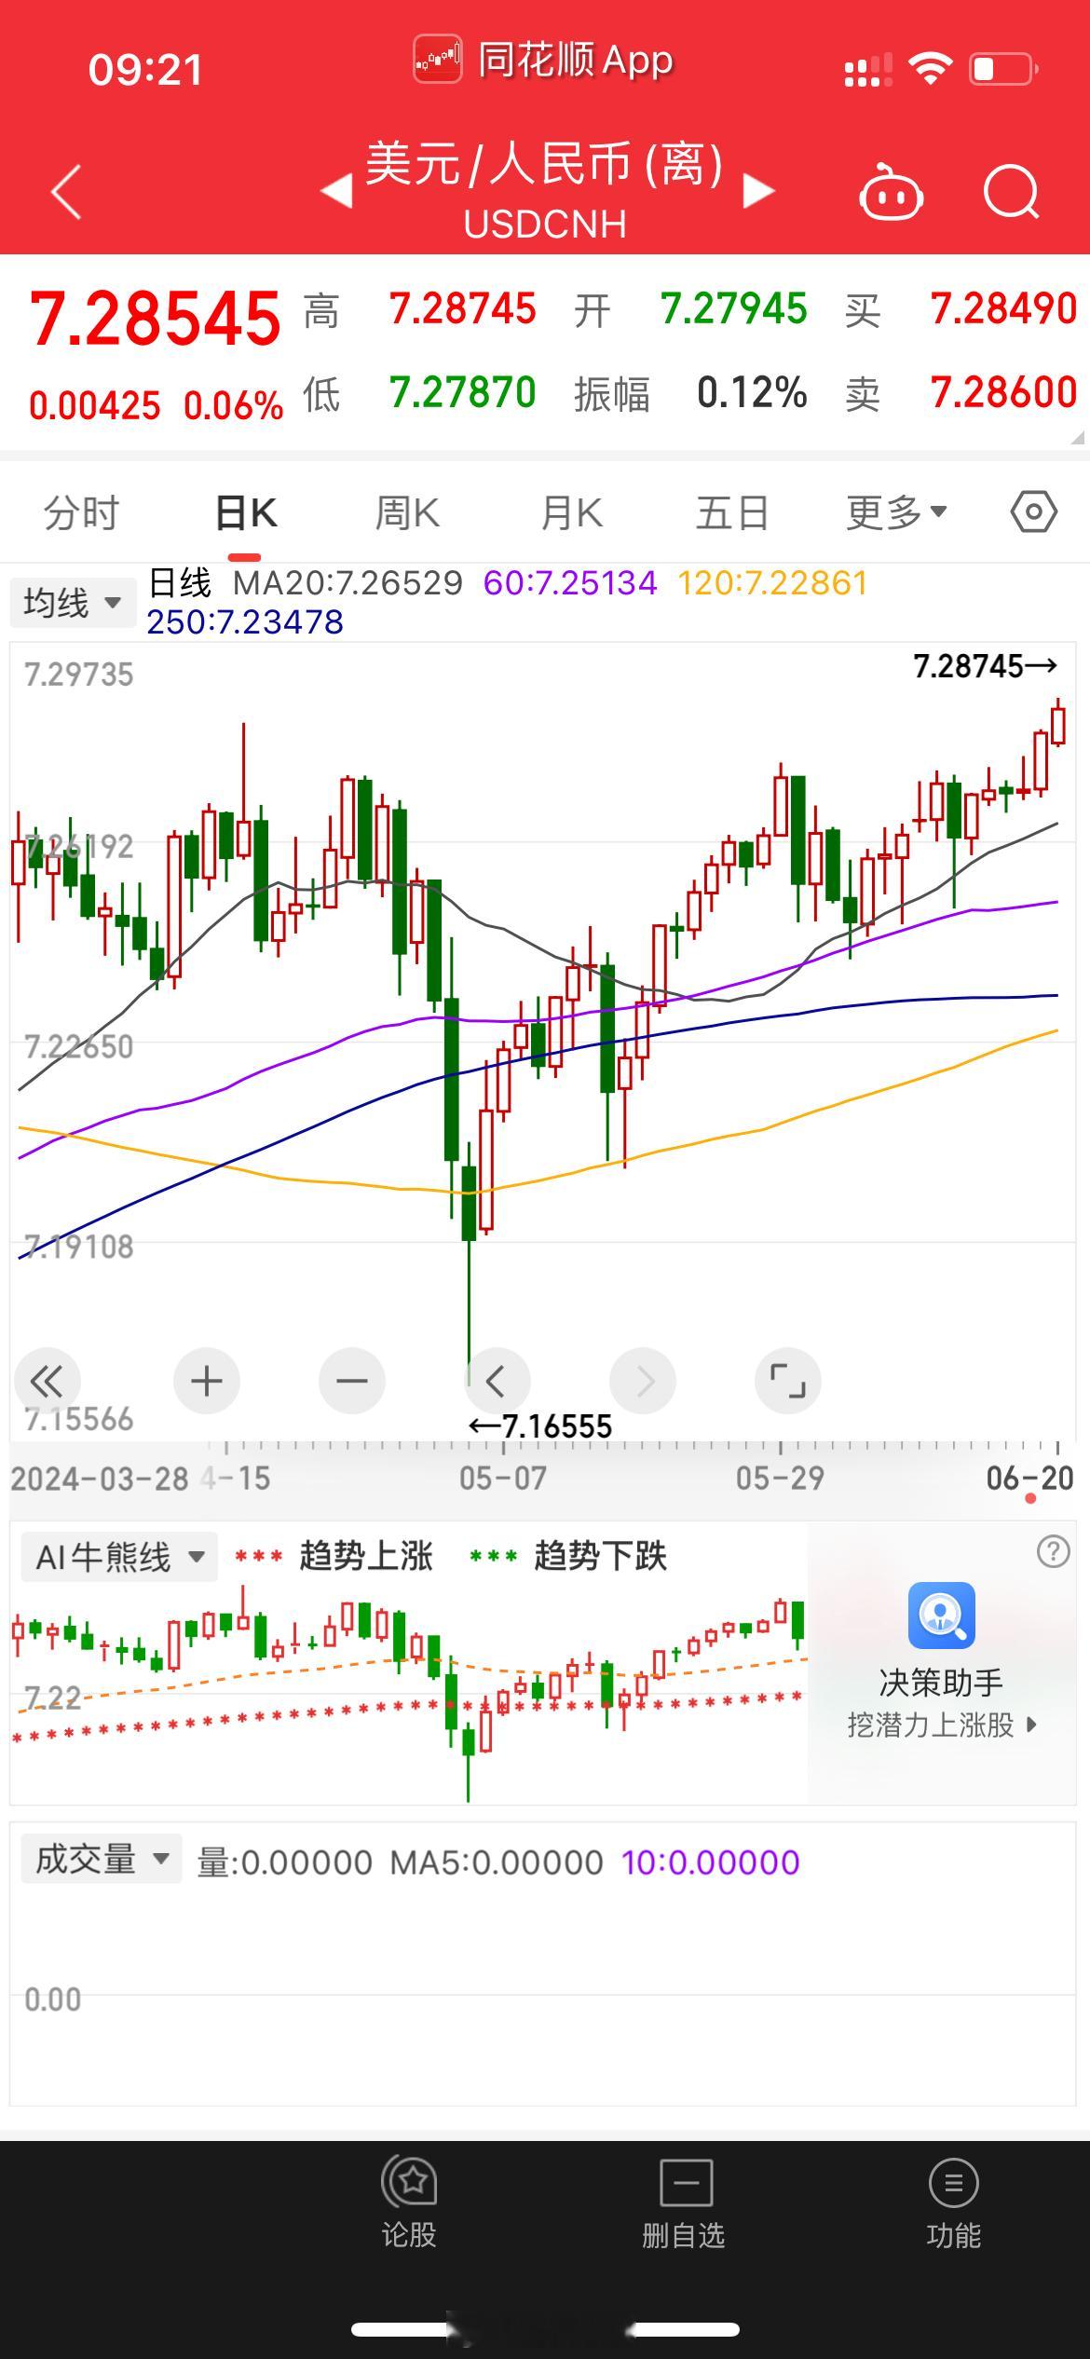
Task: Switch to 月K tab
Action: click(571, 512)
